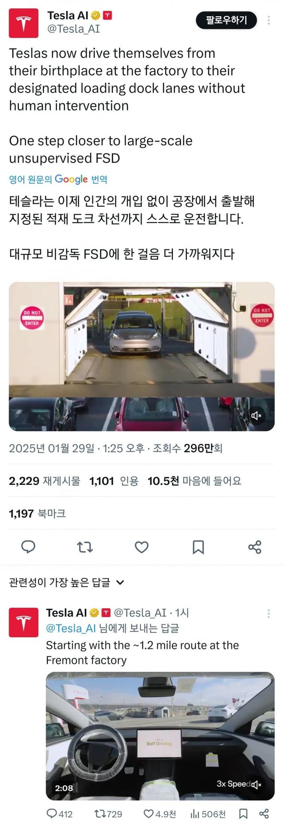Image resolution: width=283 pixels, height=827 pixels.
Task: Bookmark the main tweet
Action: pos(198,547)
